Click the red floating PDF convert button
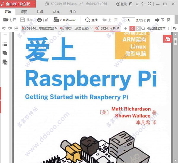The height and width of the screenshot is (163, 178). click(x=168, y=39)
